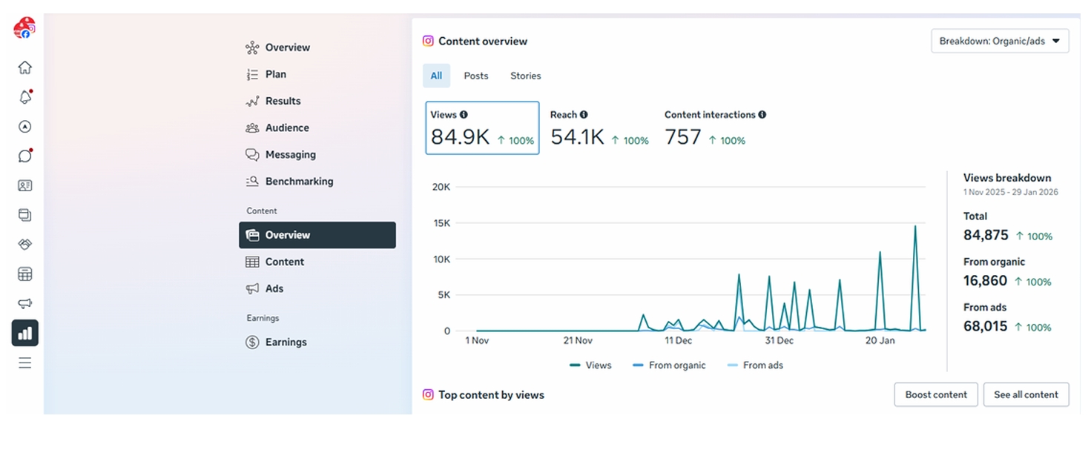Screen dimensions: 1091x450
Task: Switch to the Stories tab
Action: [x=525, y=76]
